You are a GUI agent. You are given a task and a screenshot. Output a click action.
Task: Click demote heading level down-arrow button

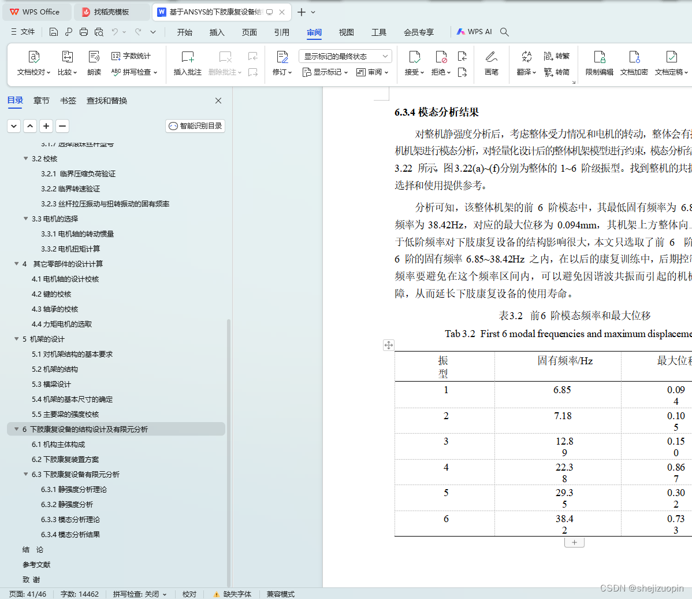14,126
